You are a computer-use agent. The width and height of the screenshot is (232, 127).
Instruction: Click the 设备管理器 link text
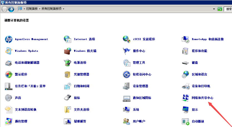coord(140,86)
